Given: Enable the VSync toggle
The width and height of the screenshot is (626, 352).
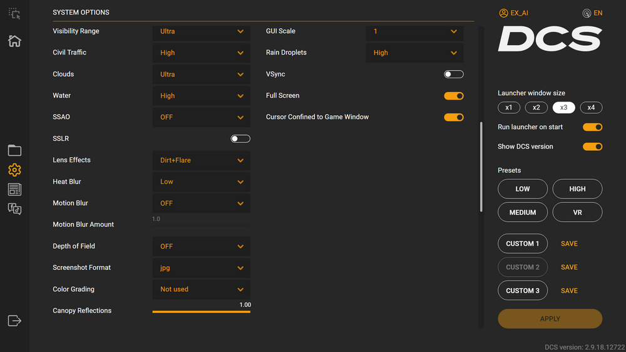Looking at the screenshot, I should click(454, 75).
